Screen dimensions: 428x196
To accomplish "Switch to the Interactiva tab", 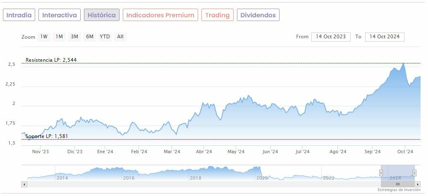I will click(x=60, y=15).
